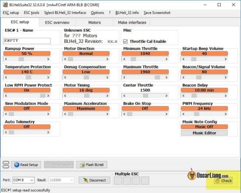241x193 pixels.
Task: Increase Demag Compensation with right arrow
Action: [x=107, y=78]
